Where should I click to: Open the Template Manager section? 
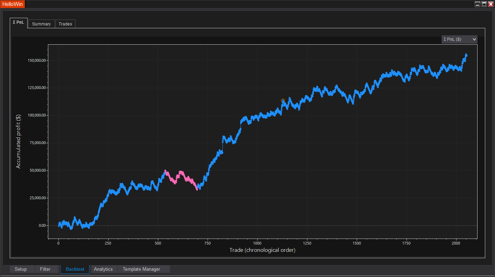141,269
